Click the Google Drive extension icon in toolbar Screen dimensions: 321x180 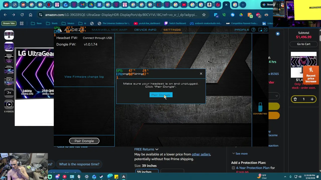(241, 15)
